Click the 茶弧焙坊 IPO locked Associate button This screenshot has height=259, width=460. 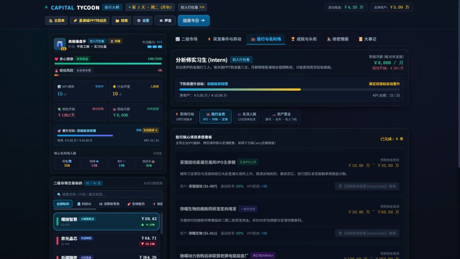click(x=367, y=186)
